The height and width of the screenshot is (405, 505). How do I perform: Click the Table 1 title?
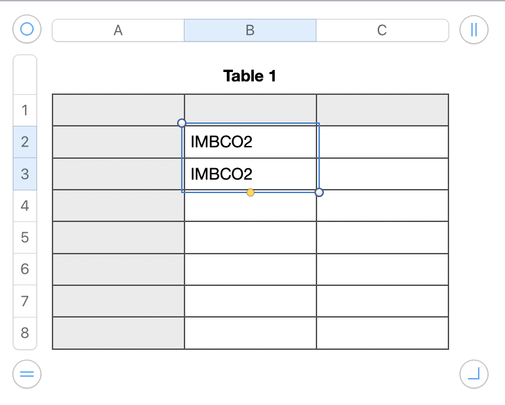click(x=250, y=76)
